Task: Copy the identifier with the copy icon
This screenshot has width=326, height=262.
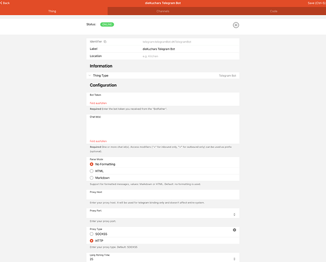Action: tap(105, 41)
